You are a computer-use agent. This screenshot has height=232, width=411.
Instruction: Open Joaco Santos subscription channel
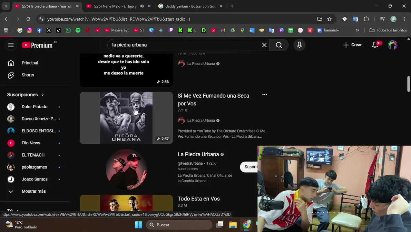point(34,179)
